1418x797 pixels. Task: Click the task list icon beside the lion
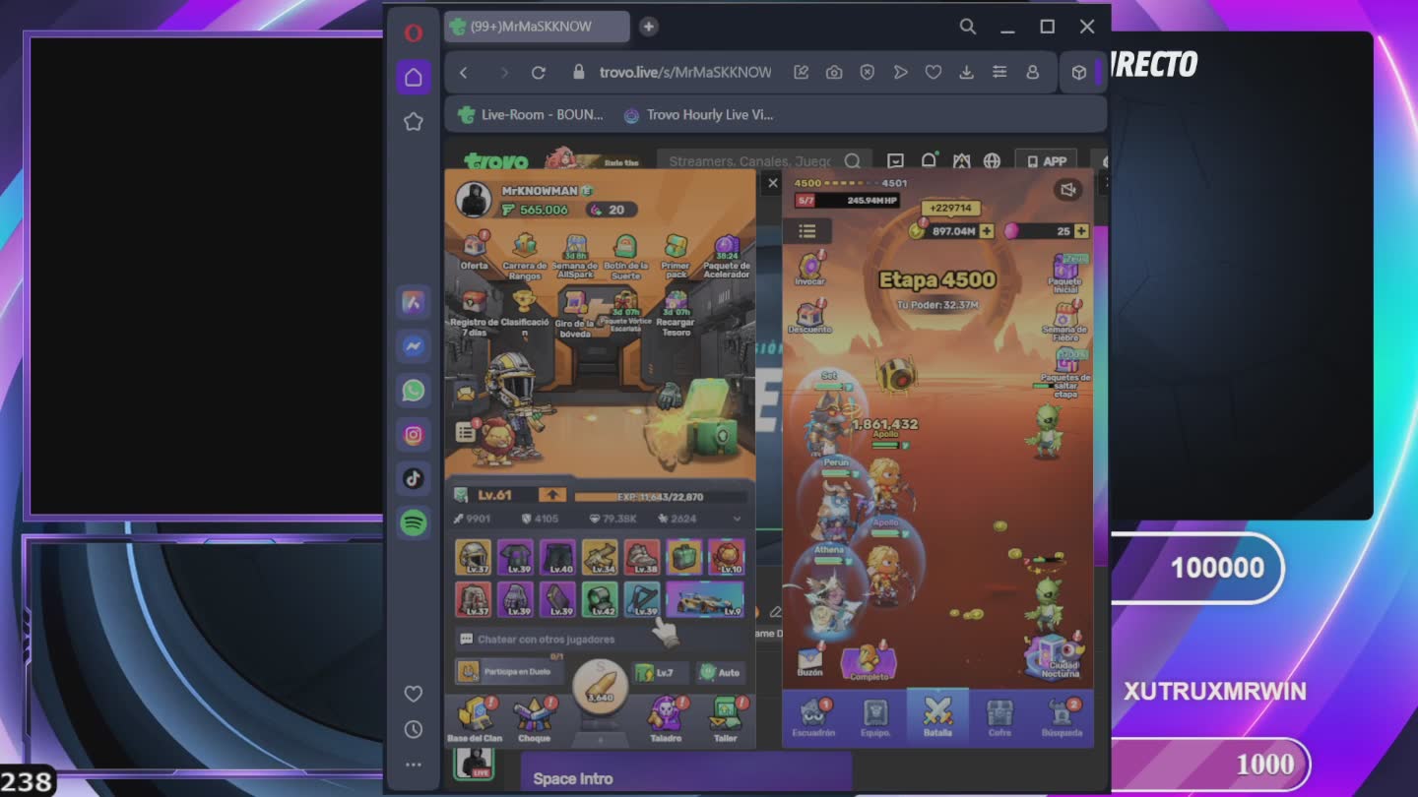pos(467,431)
